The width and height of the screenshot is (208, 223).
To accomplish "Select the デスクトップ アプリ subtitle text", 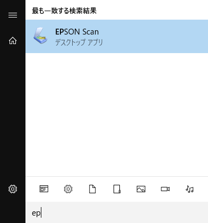I will click(79, 42).
